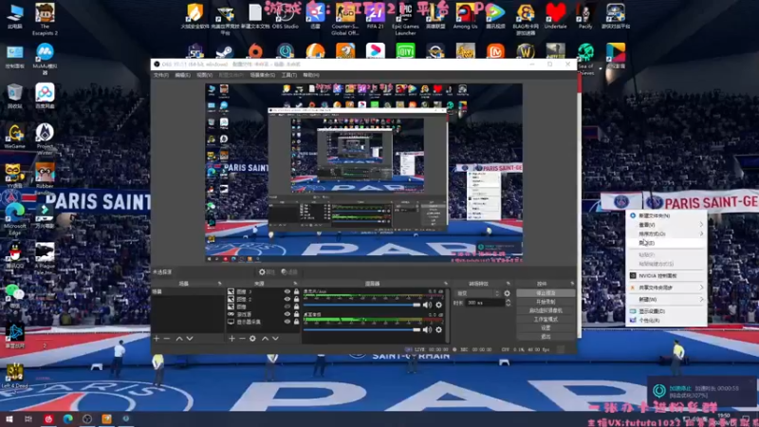Open FIFA 21 desktop shortcut
This screenshot has height=427, width=759.
[x=375, y=16]
